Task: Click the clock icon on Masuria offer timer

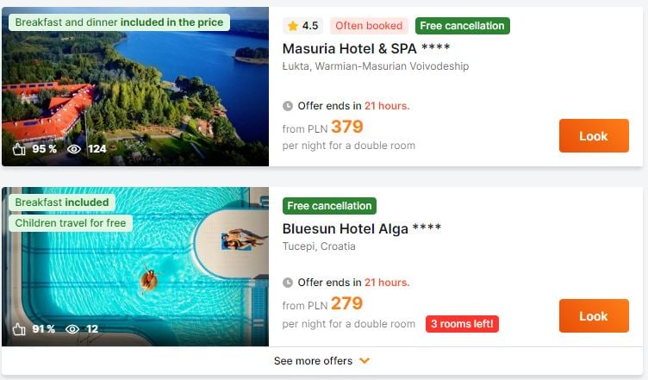Action: (x=288, y=106)
